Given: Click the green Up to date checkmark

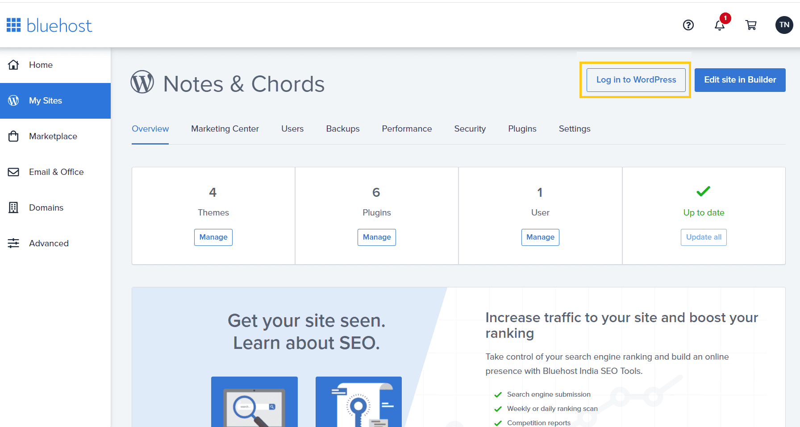Looking at the screenshot, I should tap(703, 191).
